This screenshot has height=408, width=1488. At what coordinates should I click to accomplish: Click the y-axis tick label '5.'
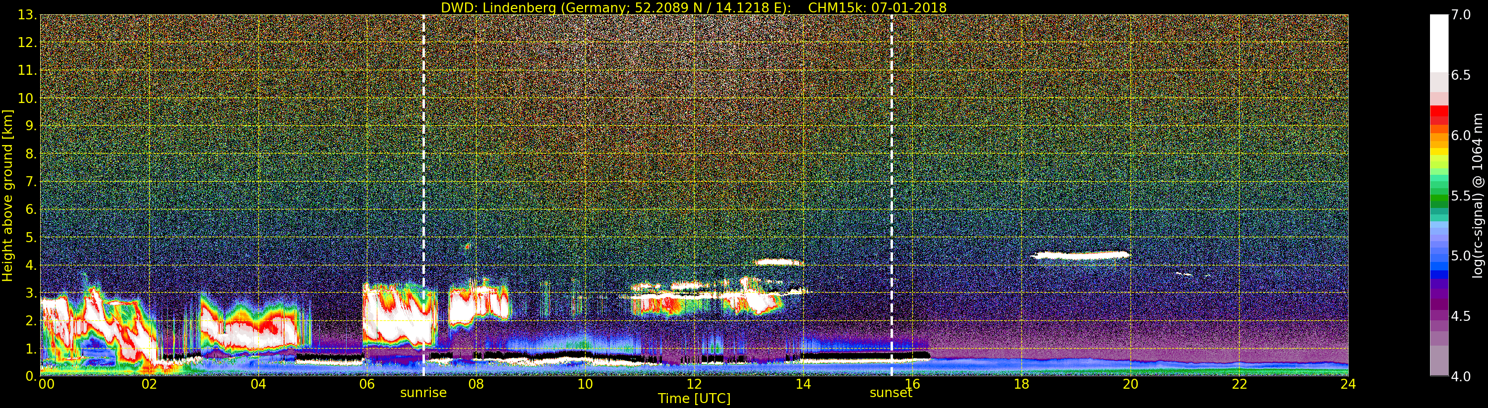(31, 237)
